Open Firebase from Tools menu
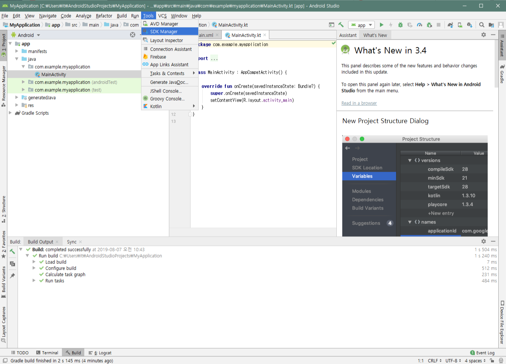The height and width of the screenshot is (364, 506). [170, 57]
